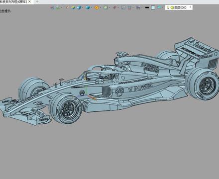The width and height of the screenshot is (219, 179).
Task: Expand arrow next to orange circular icon
Action: click(x=101, y=7)
